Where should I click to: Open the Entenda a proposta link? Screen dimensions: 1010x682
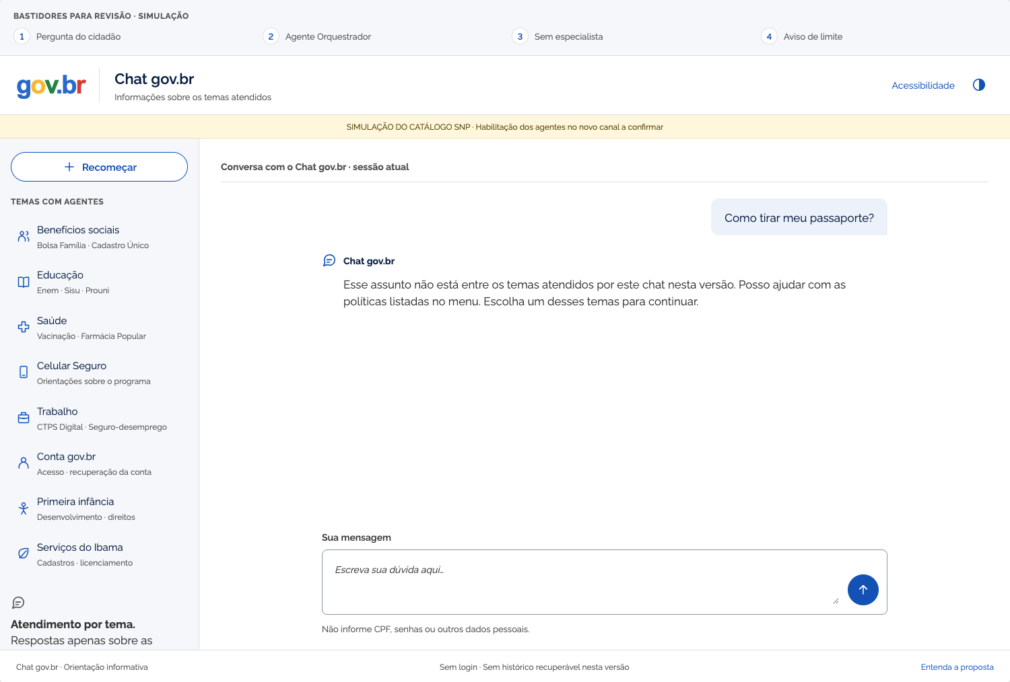(x=957, y=667)
